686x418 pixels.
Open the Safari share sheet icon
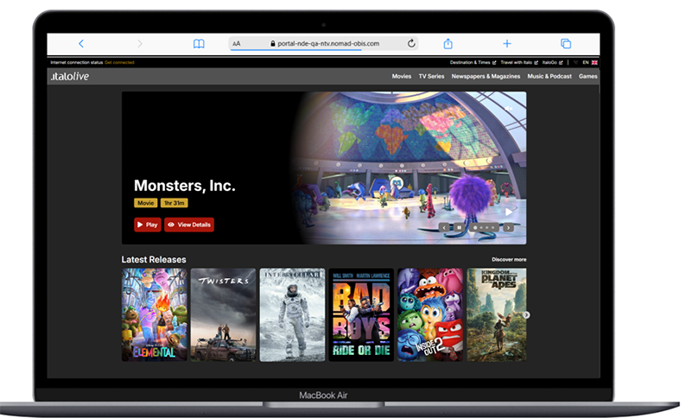[x=448, y=43]
